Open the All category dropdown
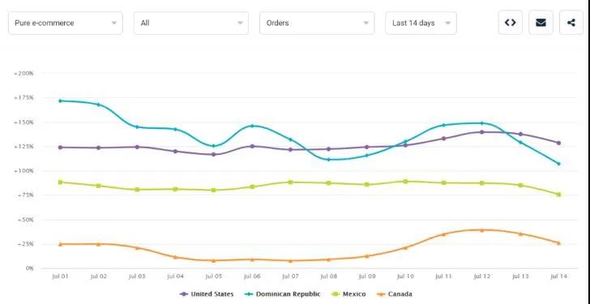Screen dimensions: 590x304 [190, 23]
